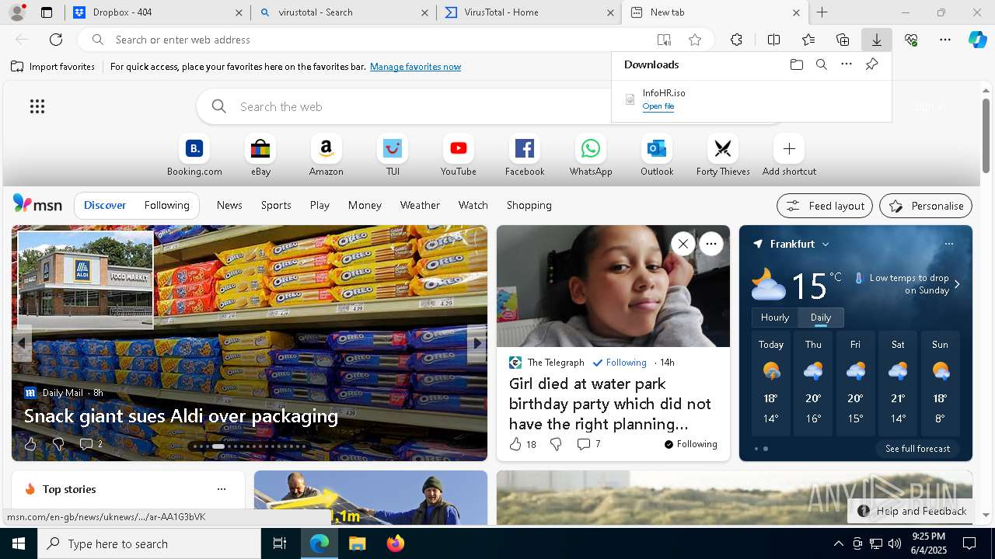The width and height of the screenshot is (995, 559).
Task: Toggle the Downloads toolbar icon
Action: tap(877, 40)
